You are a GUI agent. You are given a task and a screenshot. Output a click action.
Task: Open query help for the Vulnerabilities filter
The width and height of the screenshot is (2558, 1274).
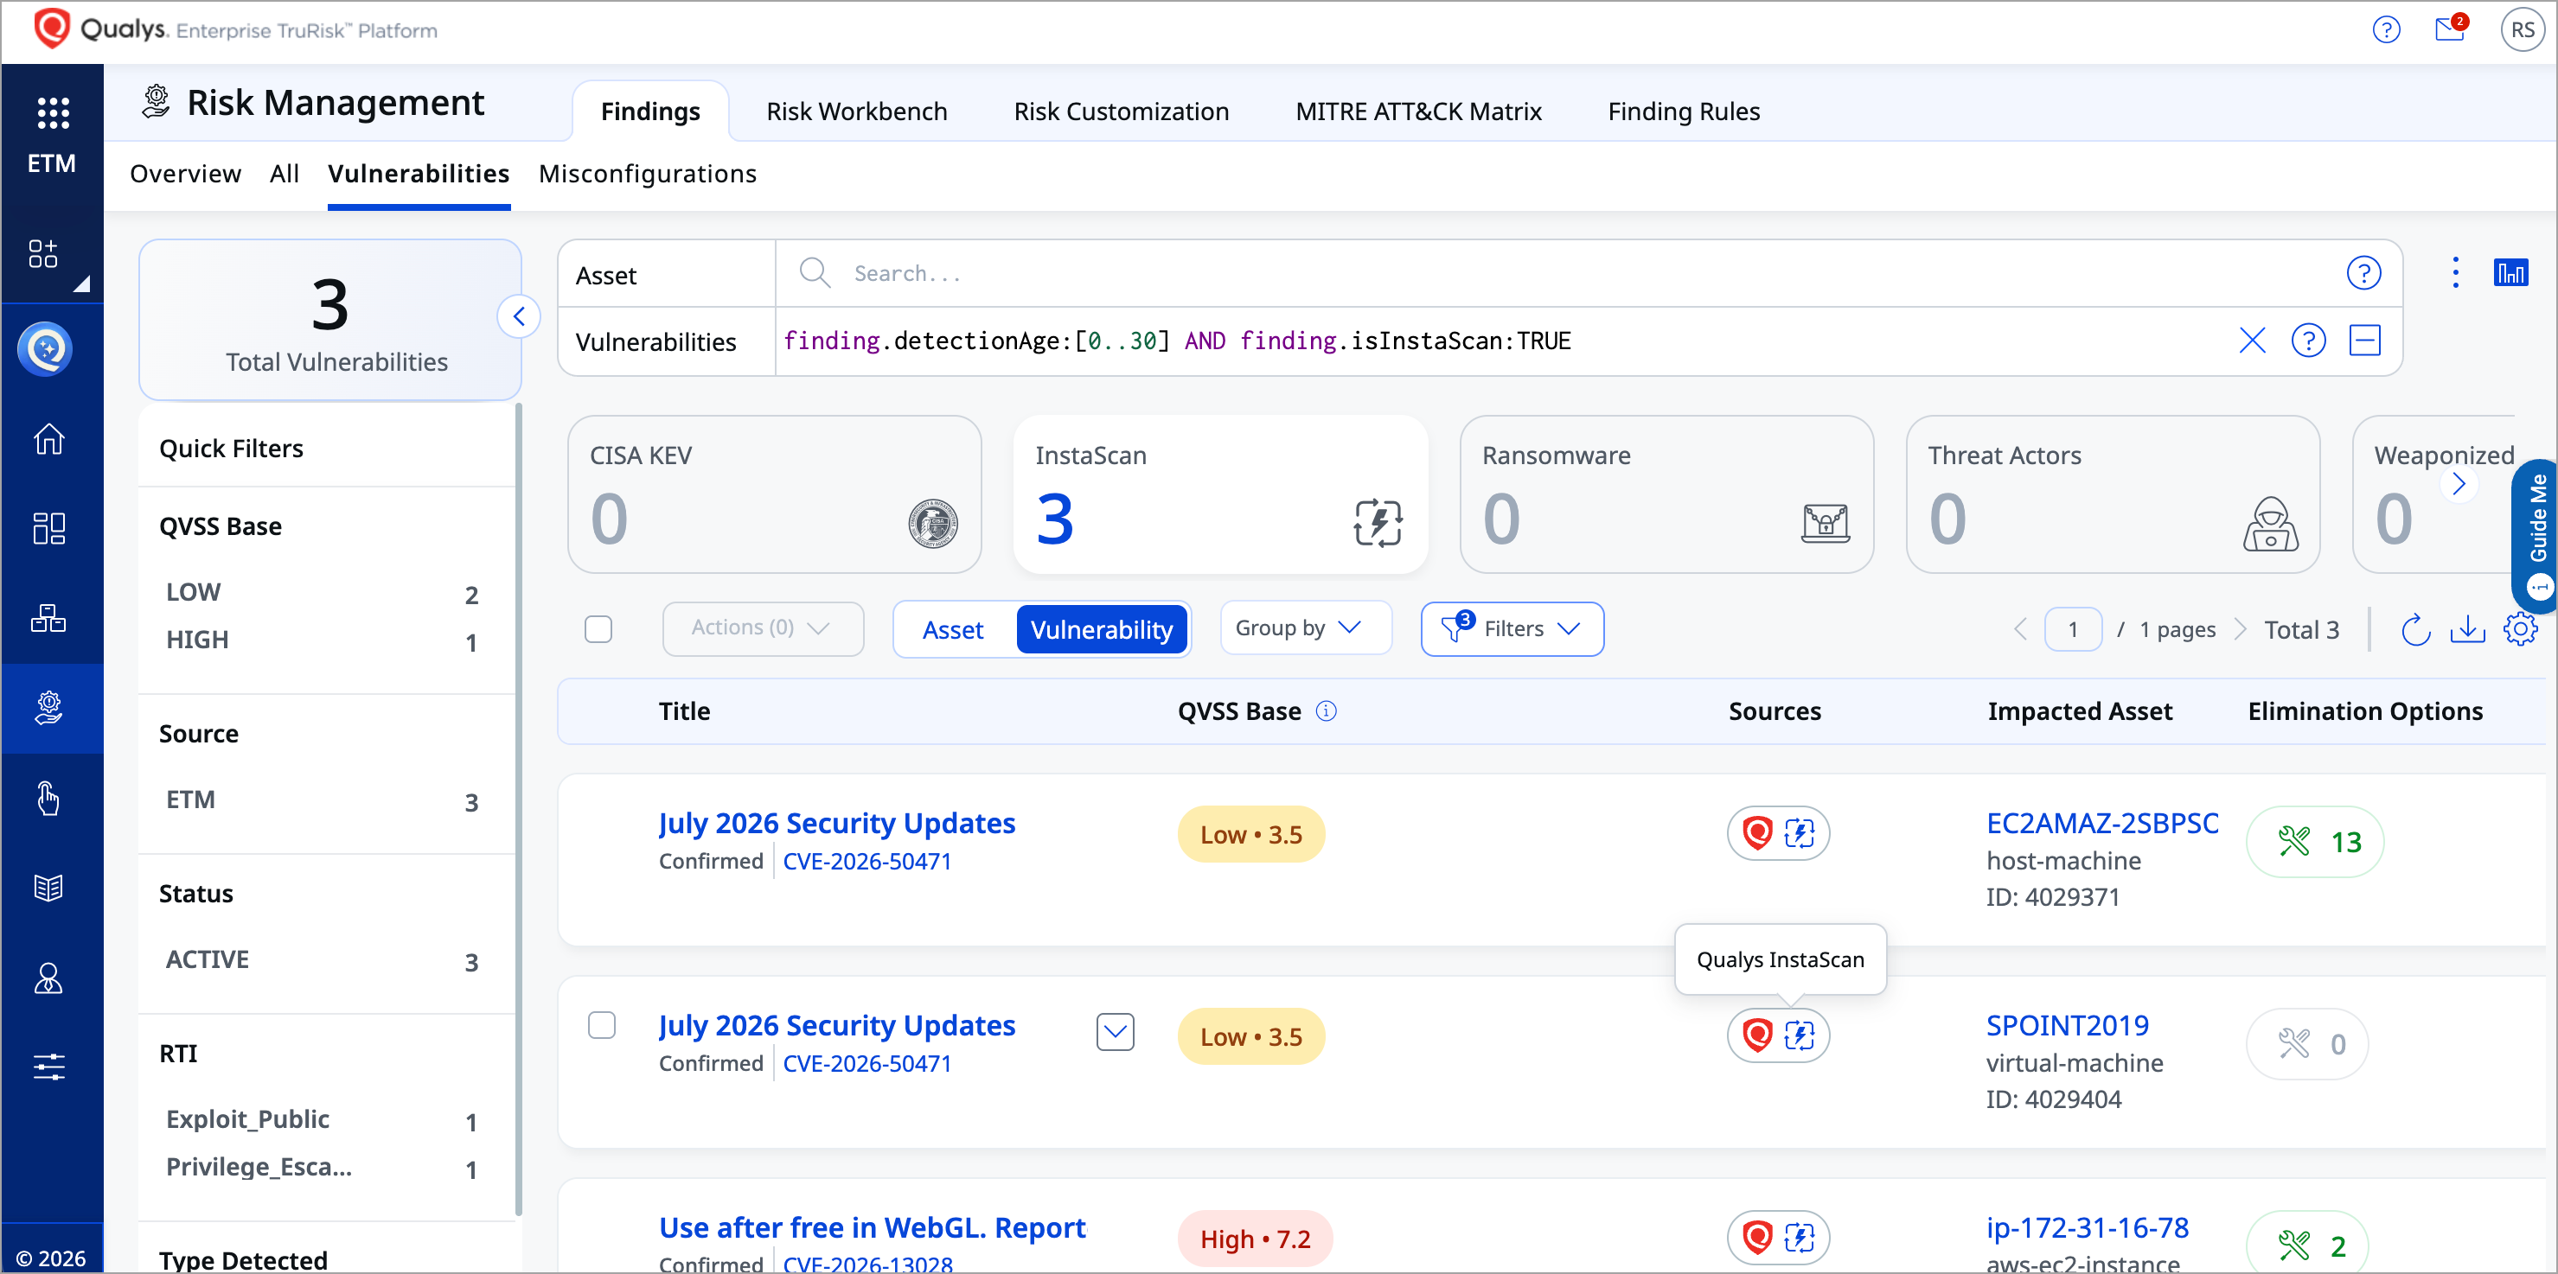click(x=2309, y=341)
